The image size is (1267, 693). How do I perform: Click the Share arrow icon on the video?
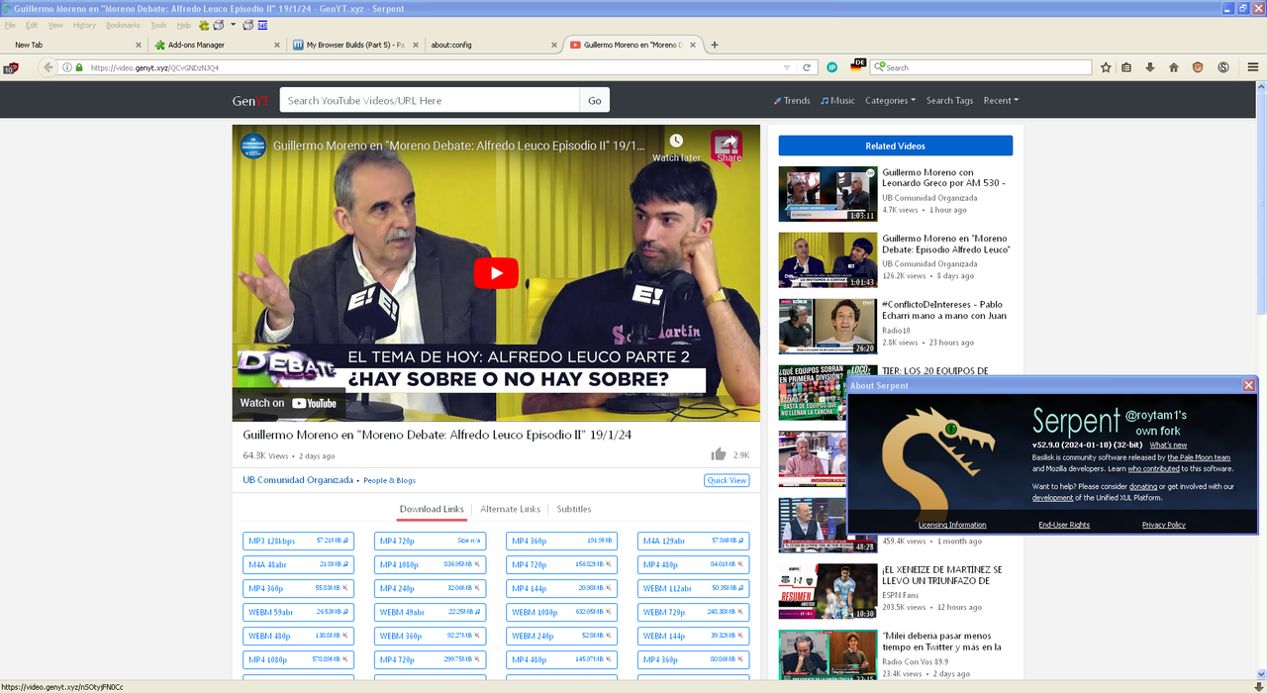pos(728,143)
